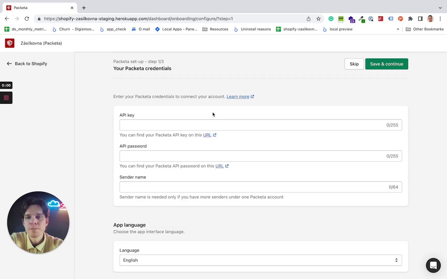Viewport: 447px width, 279px height.
Task: Click the Save & continue button
Action: click(x=387, y=64)
